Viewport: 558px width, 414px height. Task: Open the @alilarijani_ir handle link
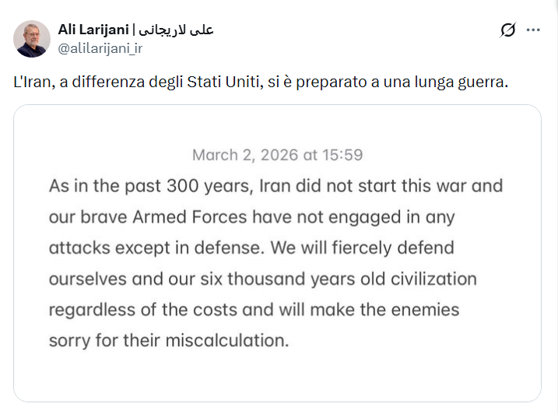click(100, 47)
